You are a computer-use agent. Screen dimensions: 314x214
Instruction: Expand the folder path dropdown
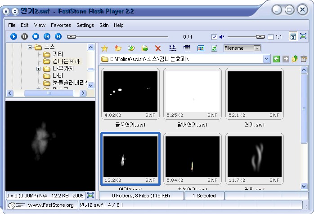tap(267, 59)
